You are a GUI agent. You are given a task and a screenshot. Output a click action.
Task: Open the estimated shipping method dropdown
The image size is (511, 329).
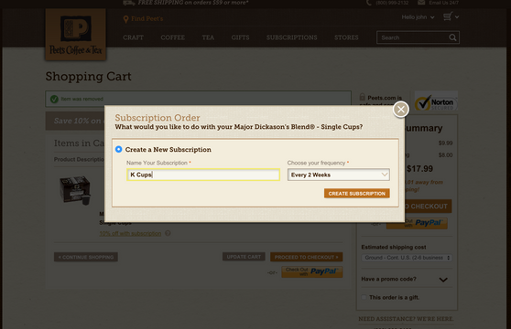click(x=407, y=258)
